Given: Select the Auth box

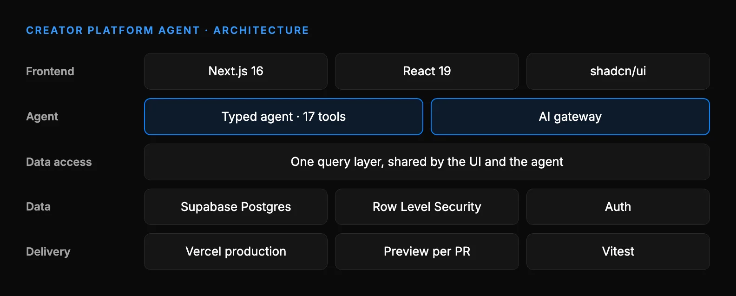Looking at the screenshot, I should [x=618, y=207].
